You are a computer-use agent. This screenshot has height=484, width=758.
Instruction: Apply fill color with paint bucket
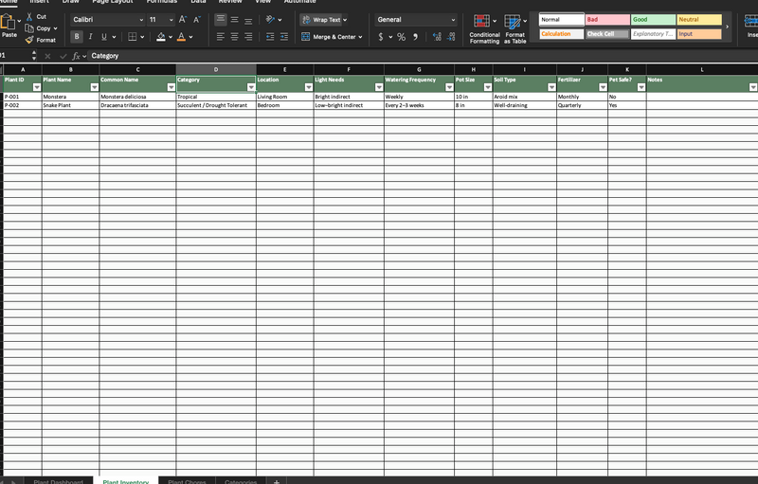(x=161, y=37)
